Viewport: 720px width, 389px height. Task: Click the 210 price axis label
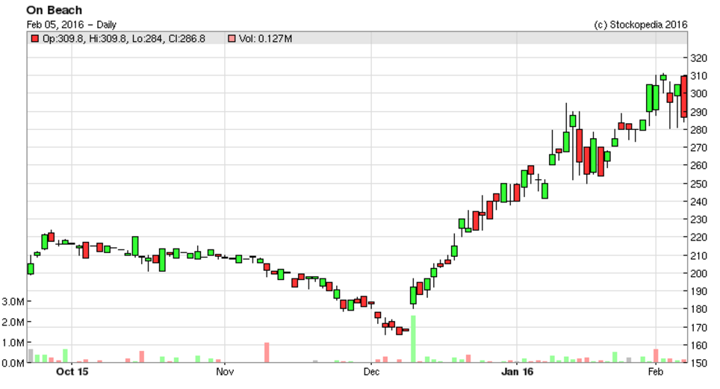click(698, 256)
